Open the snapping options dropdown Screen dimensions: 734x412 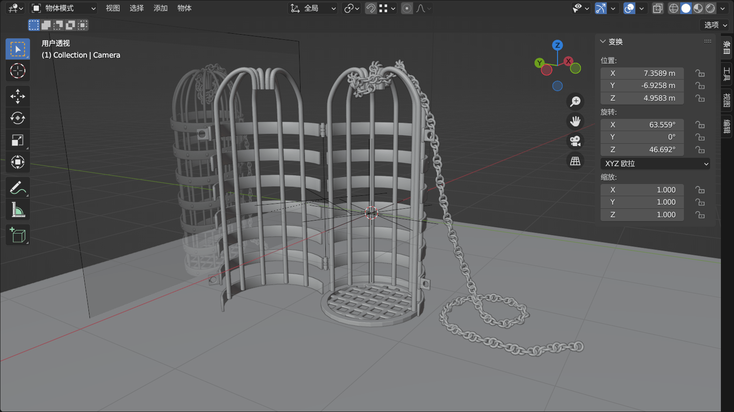(388, 8)
